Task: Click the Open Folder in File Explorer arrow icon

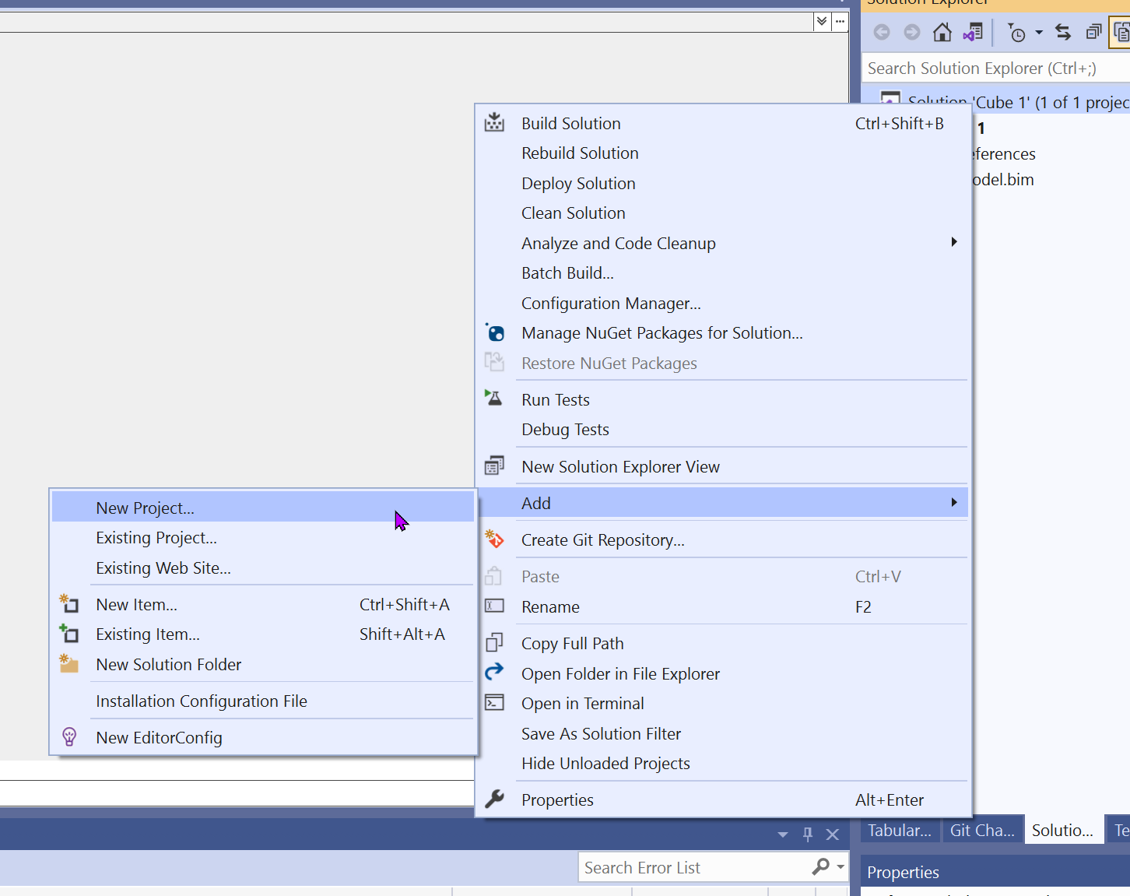Action: pyautogui.click(x=494, y=672)
